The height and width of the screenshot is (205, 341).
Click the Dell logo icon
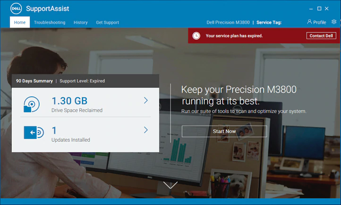[x=16, y=9]
